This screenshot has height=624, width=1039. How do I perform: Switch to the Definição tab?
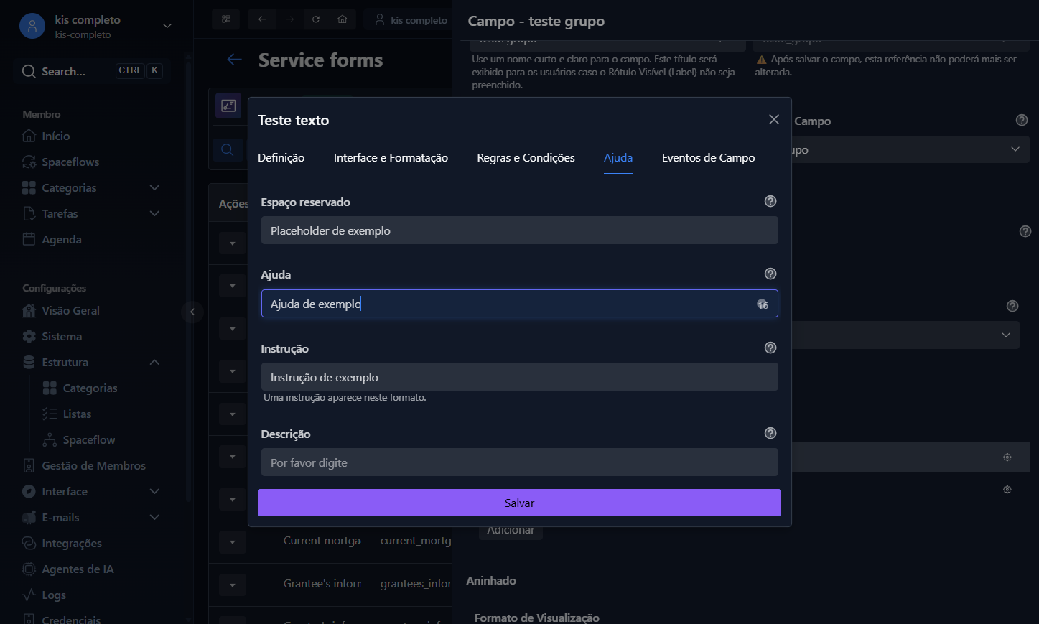coord(281,157)
